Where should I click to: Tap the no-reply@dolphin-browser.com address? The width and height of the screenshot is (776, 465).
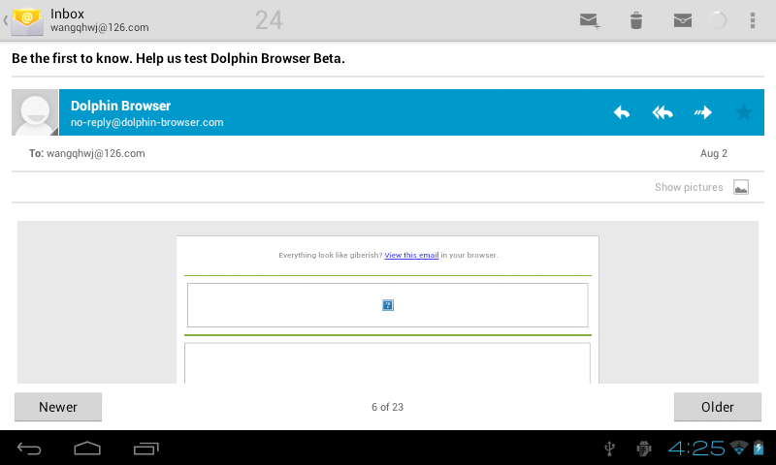[147, 123]
